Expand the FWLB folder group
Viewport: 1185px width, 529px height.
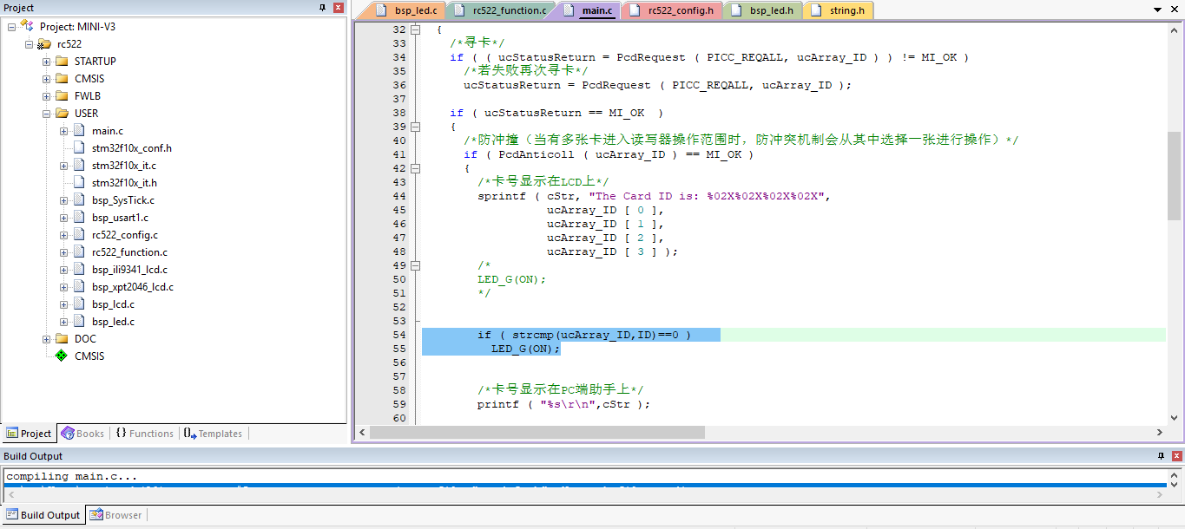click(x=47, y=96)
